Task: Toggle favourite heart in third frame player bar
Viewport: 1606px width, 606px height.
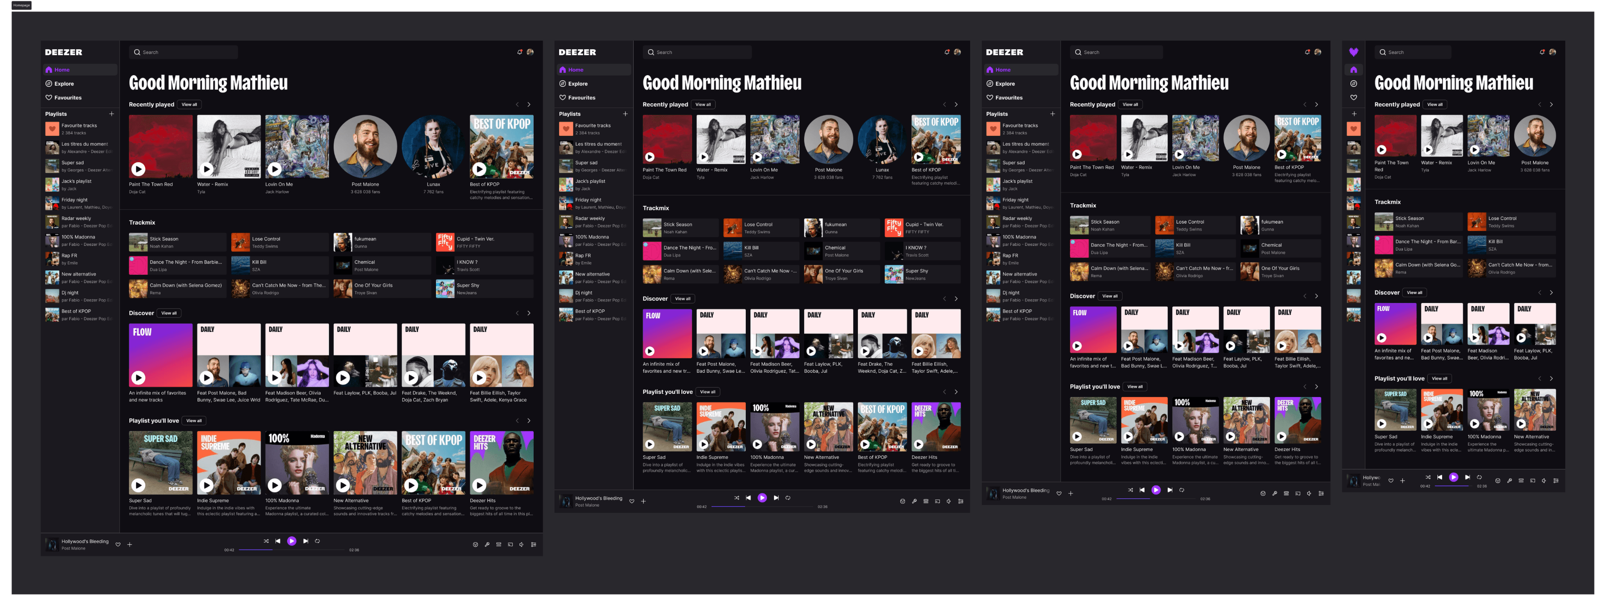Action: click(1059, 493)
